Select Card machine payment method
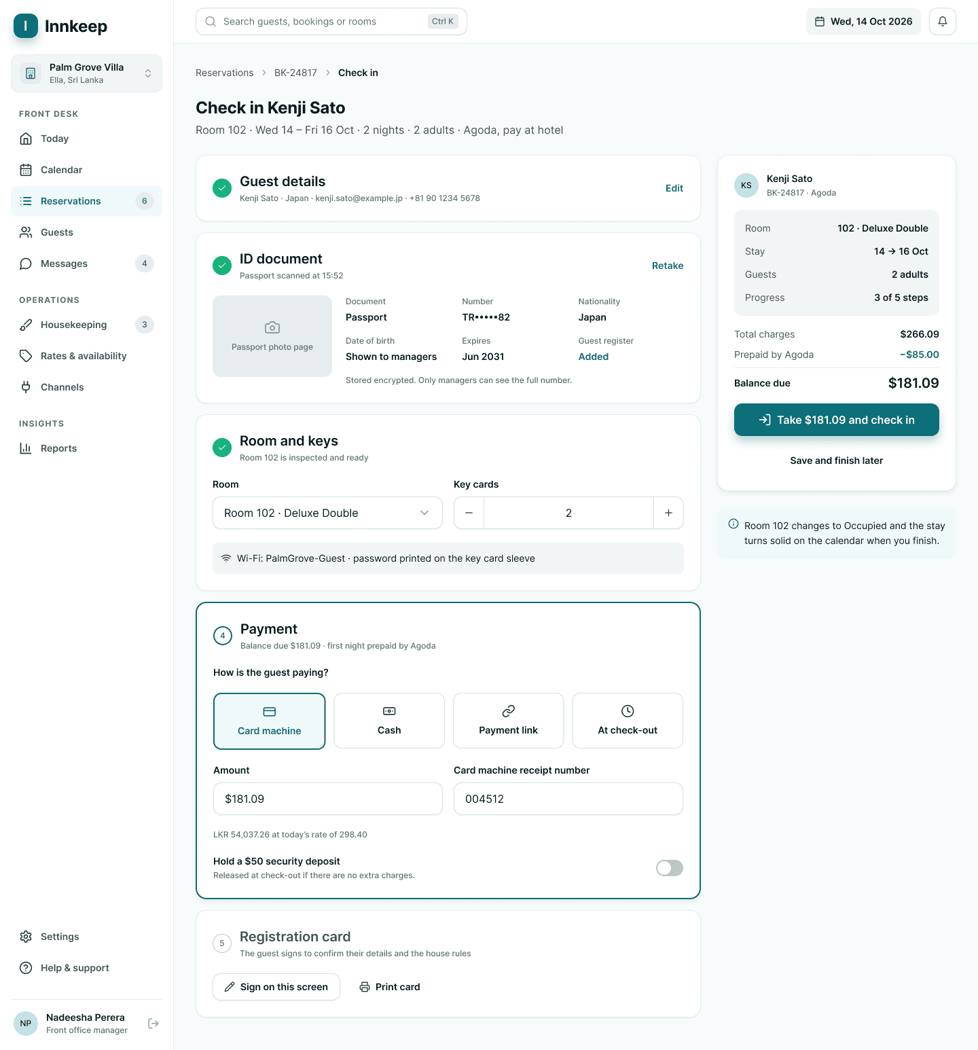Screen dimensions: 978x1050 point(270,721)
